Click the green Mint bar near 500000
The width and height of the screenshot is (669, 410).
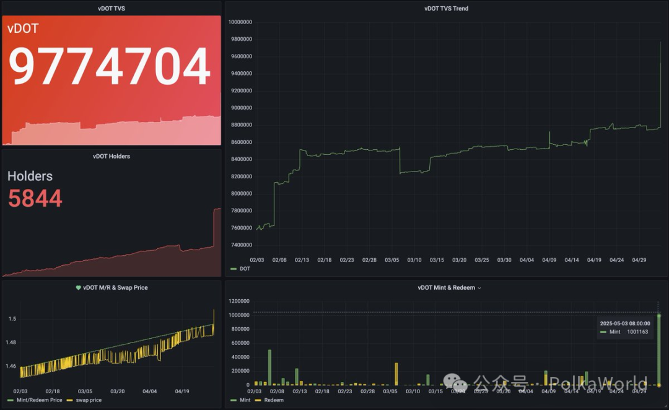coord(269,367)
